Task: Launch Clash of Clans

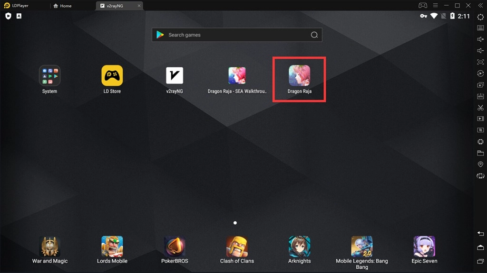Action: (237, 246)
